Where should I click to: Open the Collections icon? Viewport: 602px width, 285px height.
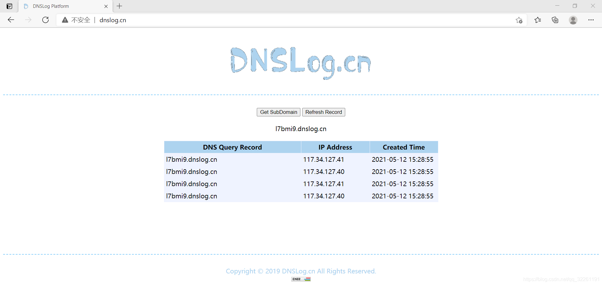click(x=555, y=20)
